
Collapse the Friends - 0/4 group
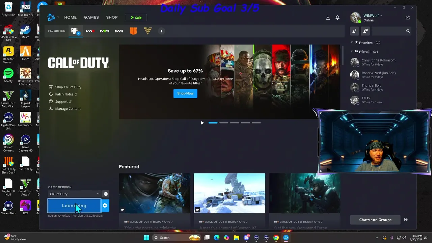coord(352,52)
